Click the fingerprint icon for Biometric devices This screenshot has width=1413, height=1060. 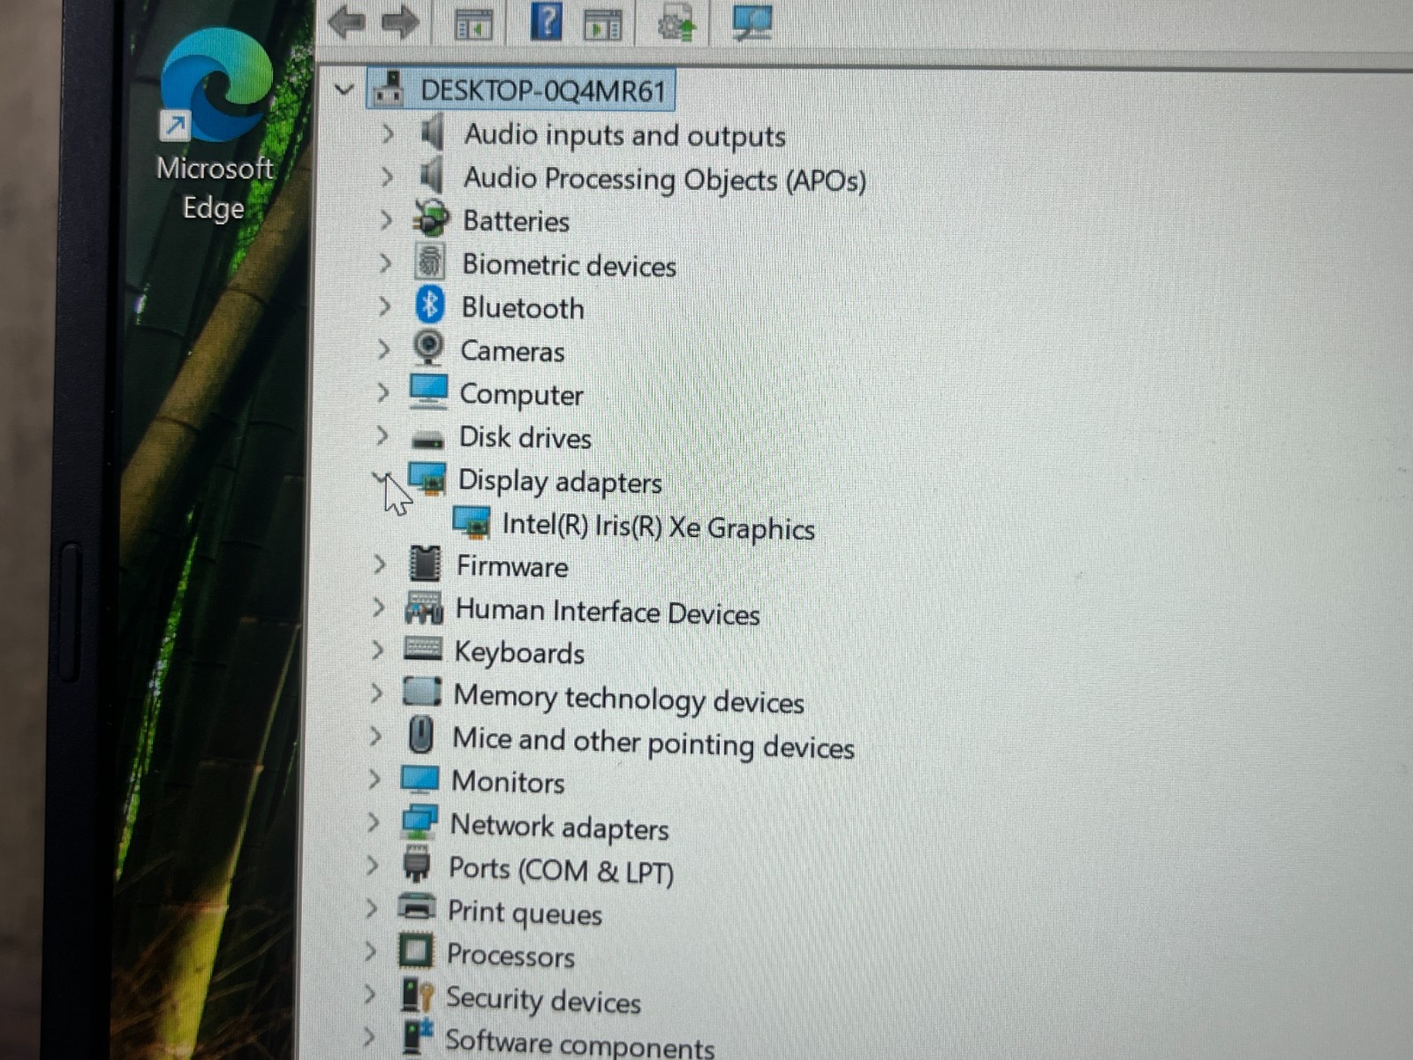point(430,262)
